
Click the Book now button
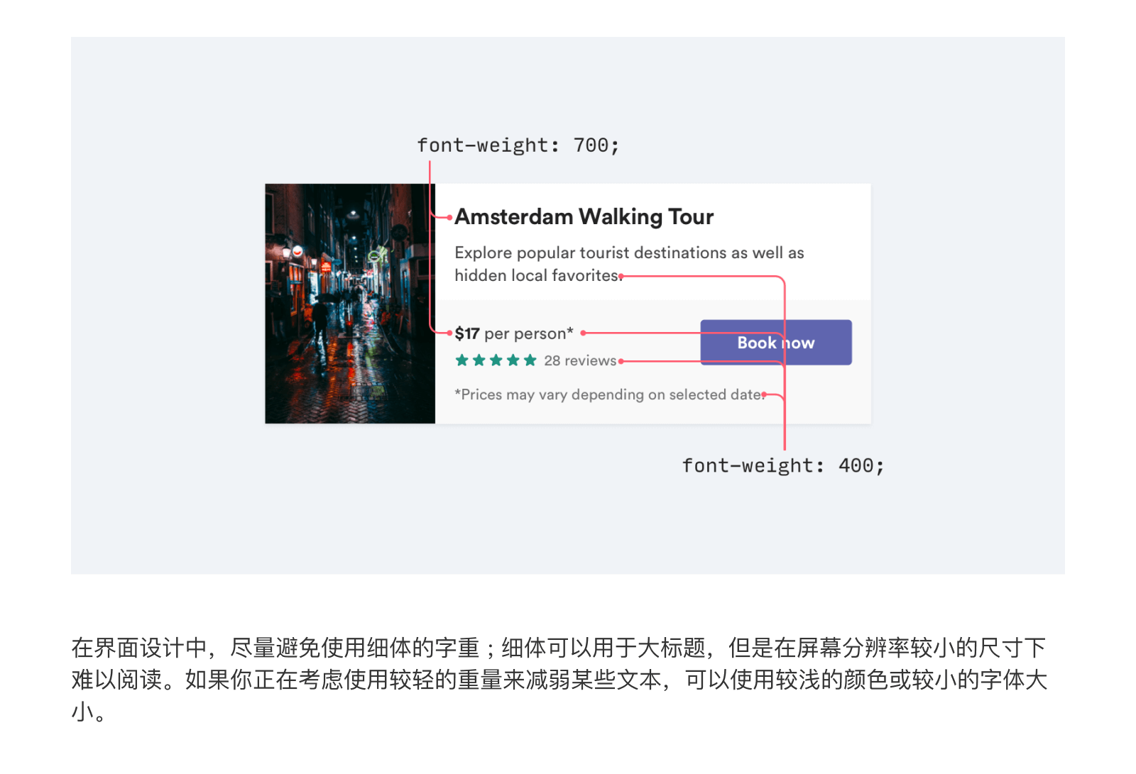776,343
